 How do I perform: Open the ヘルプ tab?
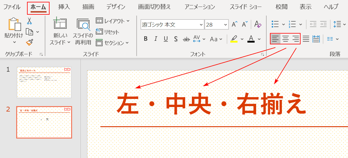[331, 7]
